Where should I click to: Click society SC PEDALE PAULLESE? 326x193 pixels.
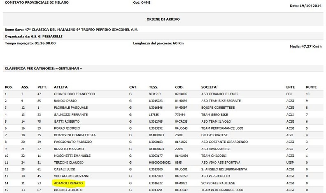(x=218, y=183)
